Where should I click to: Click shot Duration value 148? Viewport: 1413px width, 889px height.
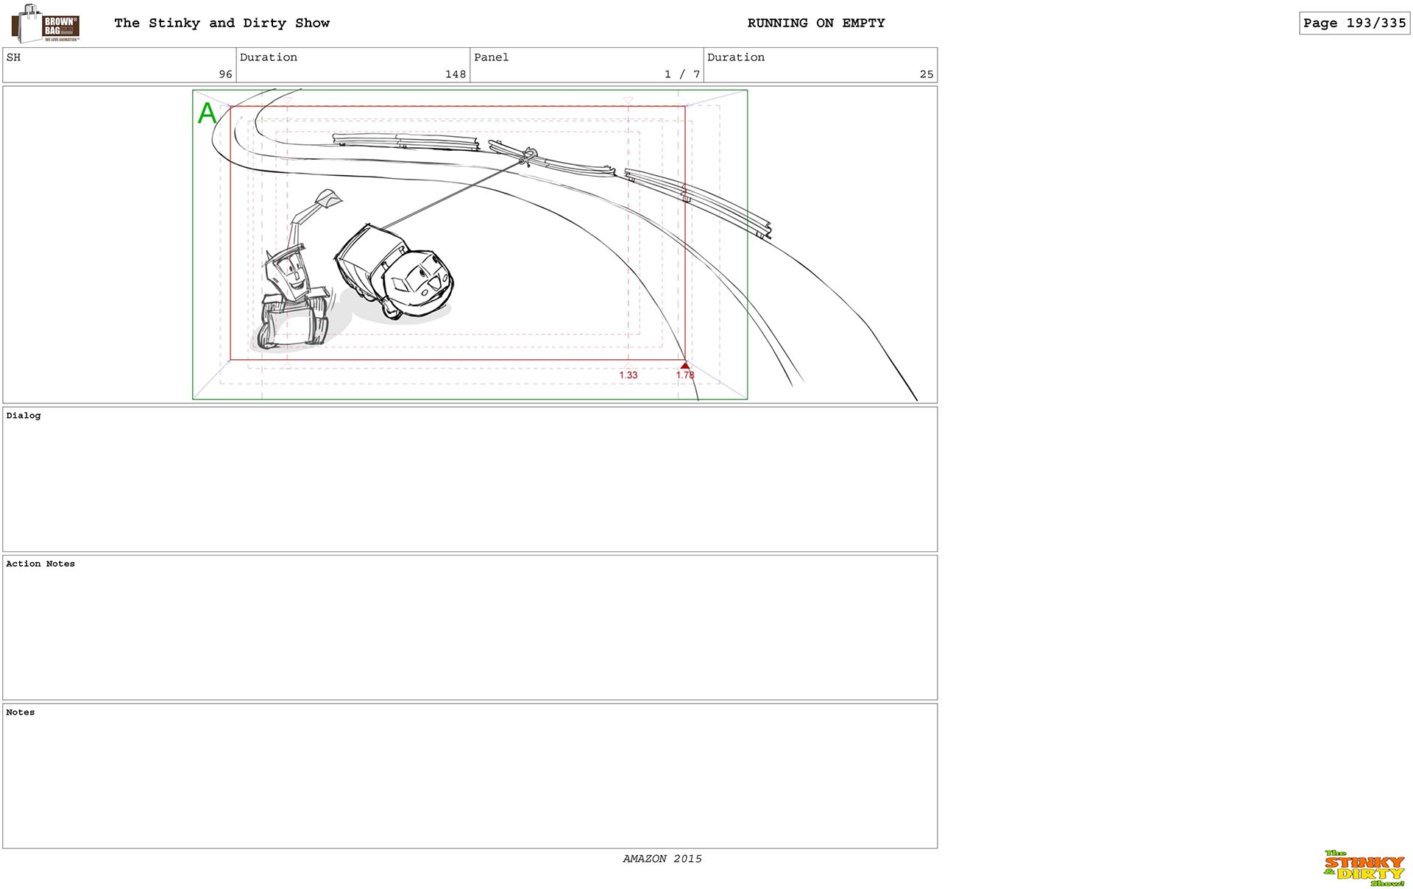tap(456, 74)
